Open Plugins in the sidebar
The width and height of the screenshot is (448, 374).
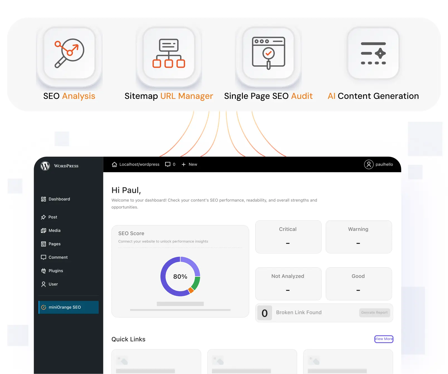56,271
